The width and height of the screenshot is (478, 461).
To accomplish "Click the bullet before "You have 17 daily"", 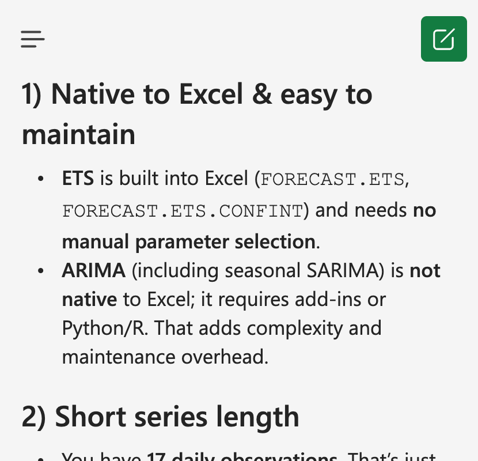I will coord(41,457).
